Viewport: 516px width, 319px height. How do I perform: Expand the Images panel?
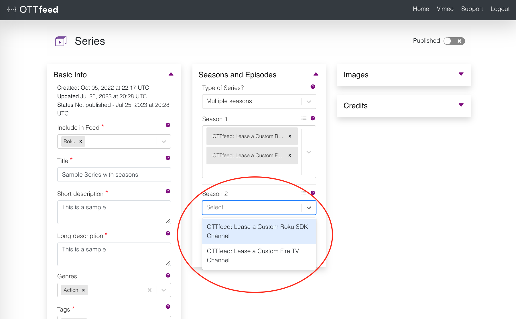pyautogui.click(x=461, y=74)
